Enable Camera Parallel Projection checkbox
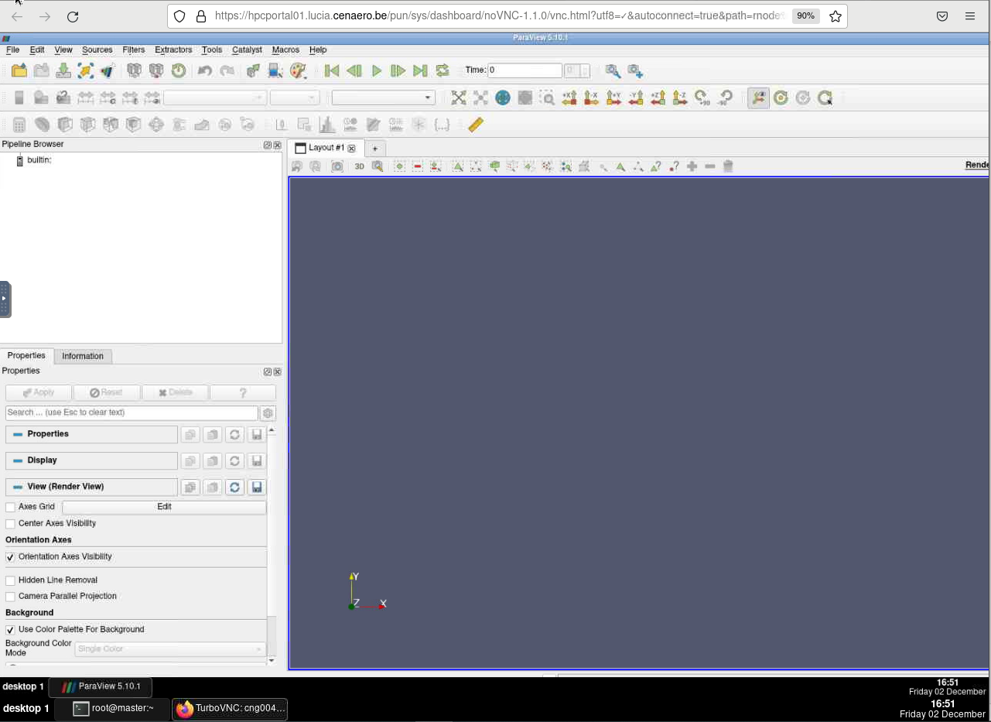This screenshot has width=991, height=722. (x=10, y=597)
